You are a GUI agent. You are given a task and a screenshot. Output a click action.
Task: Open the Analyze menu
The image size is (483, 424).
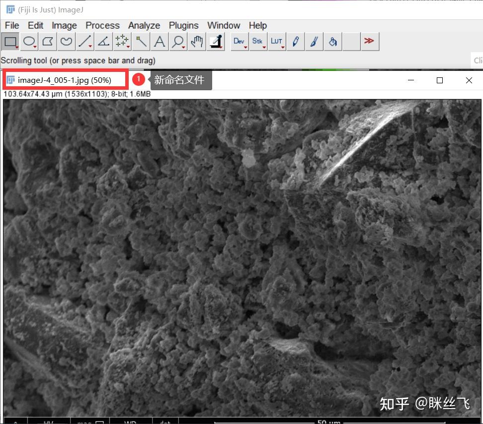click(x=144, y=25)
